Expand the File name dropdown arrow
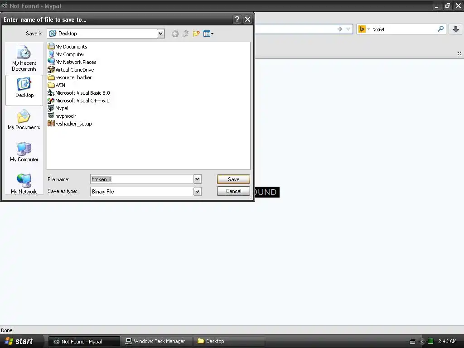 [x=198, y=179]
